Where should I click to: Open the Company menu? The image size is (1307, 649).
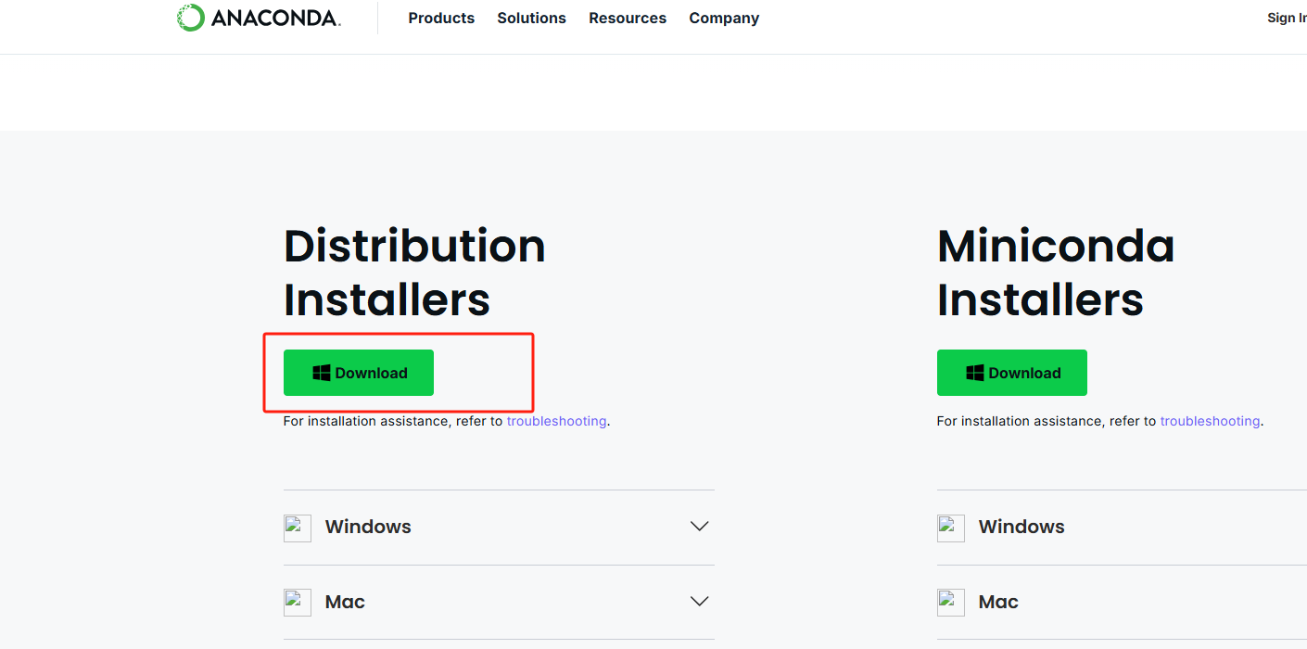tap(724, 18)
